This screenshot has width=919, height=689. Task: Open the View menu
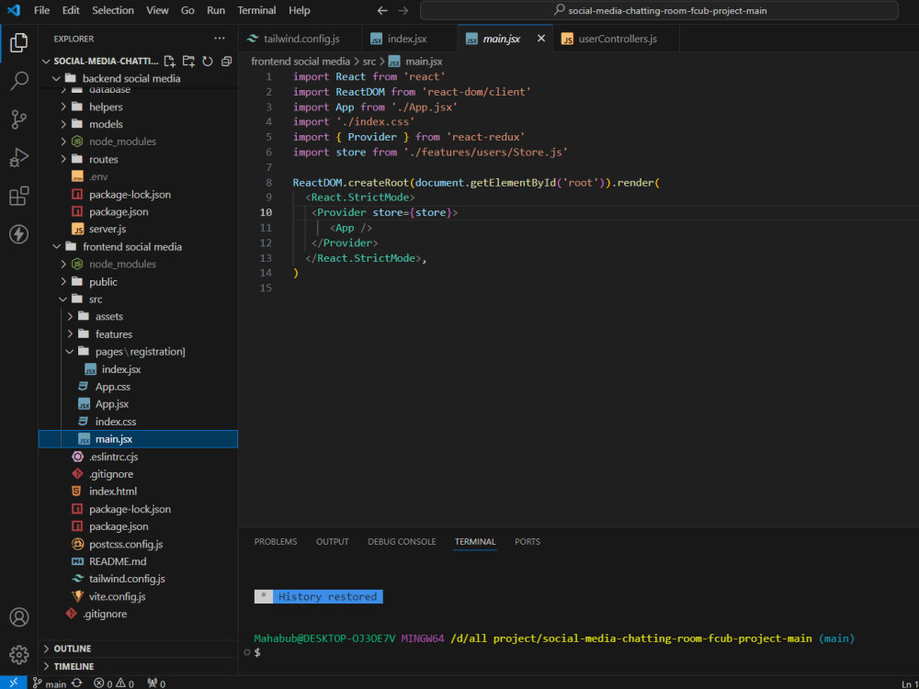point(157,10)
